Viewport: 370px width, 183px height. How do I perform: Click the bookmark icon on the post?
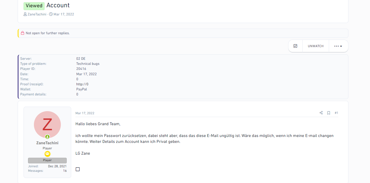pyautogui.click(x=329, y=113)
